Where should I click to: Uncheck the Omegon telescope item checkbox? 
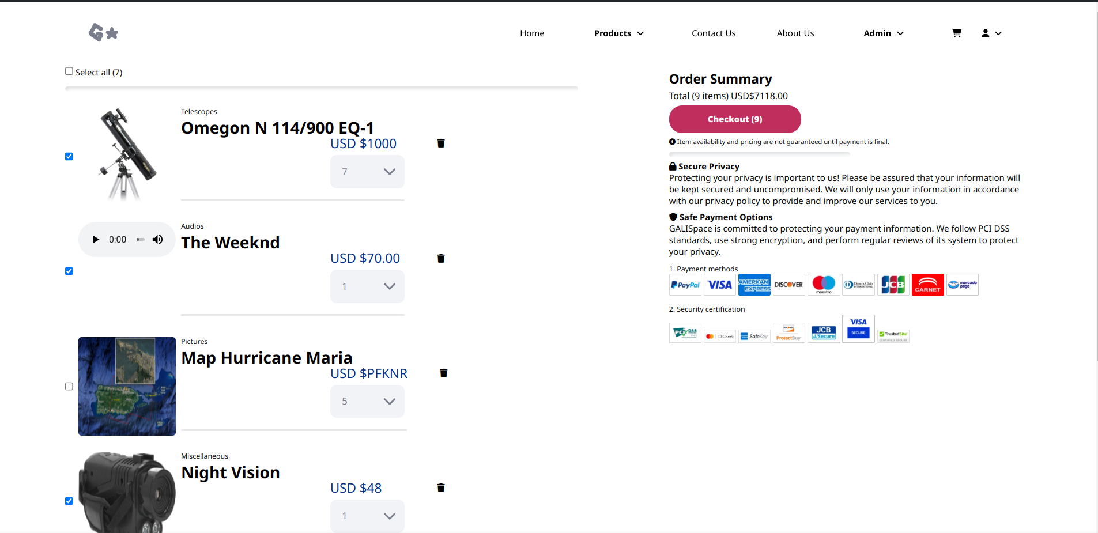point(69,156)
